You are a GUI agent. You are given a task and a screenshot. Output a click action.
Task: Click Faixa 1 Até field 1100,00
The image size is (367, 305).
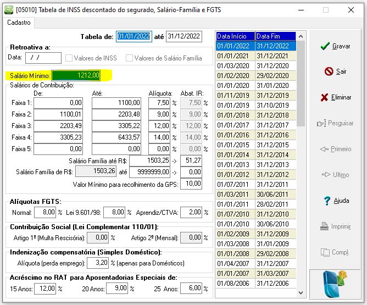pos(116,103)
